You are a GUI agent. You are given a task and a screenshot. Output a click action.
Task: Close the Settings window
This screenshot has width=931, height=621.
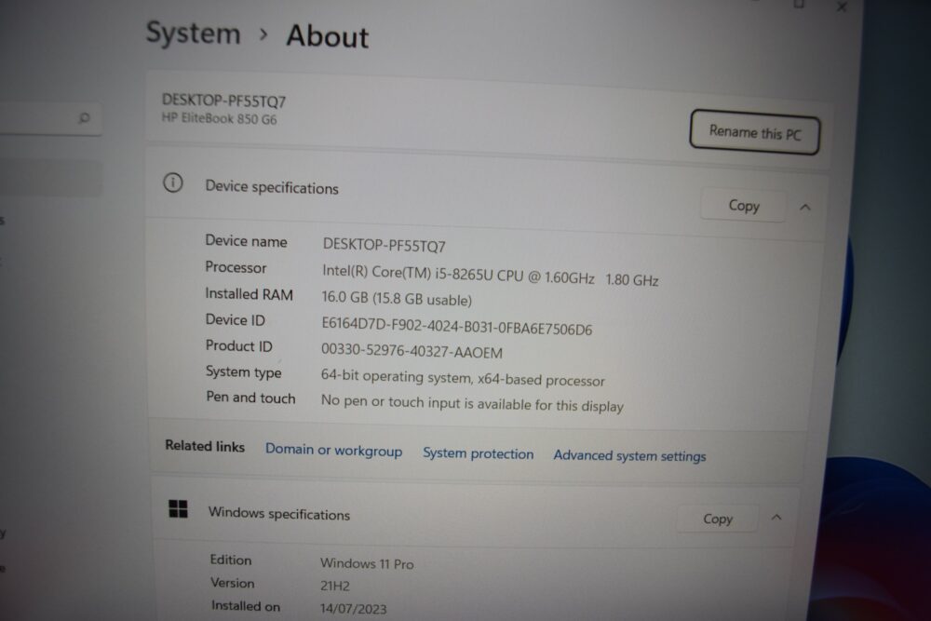pos(842,7)
